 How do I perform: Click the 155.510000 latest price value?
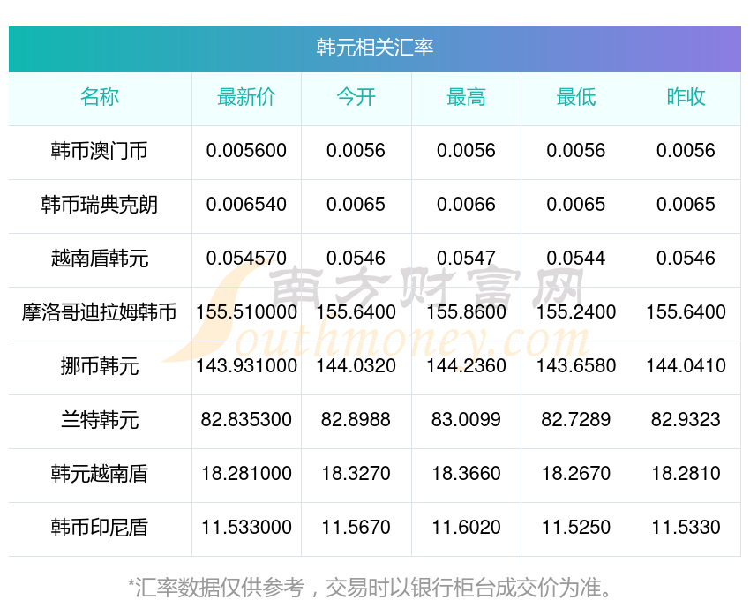(x=246, y=312)
